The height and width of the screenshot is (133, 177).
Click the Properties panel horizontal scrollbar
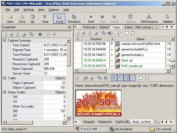34,122
